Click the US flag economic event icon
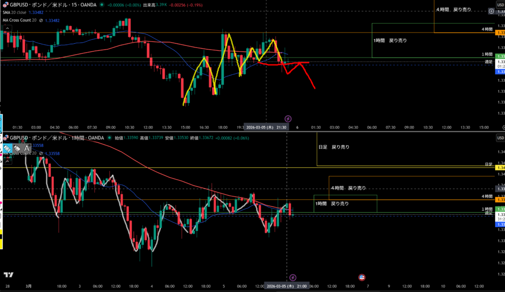Image resolution: width=505 pixels, height=292 pixels. (361, 278)
